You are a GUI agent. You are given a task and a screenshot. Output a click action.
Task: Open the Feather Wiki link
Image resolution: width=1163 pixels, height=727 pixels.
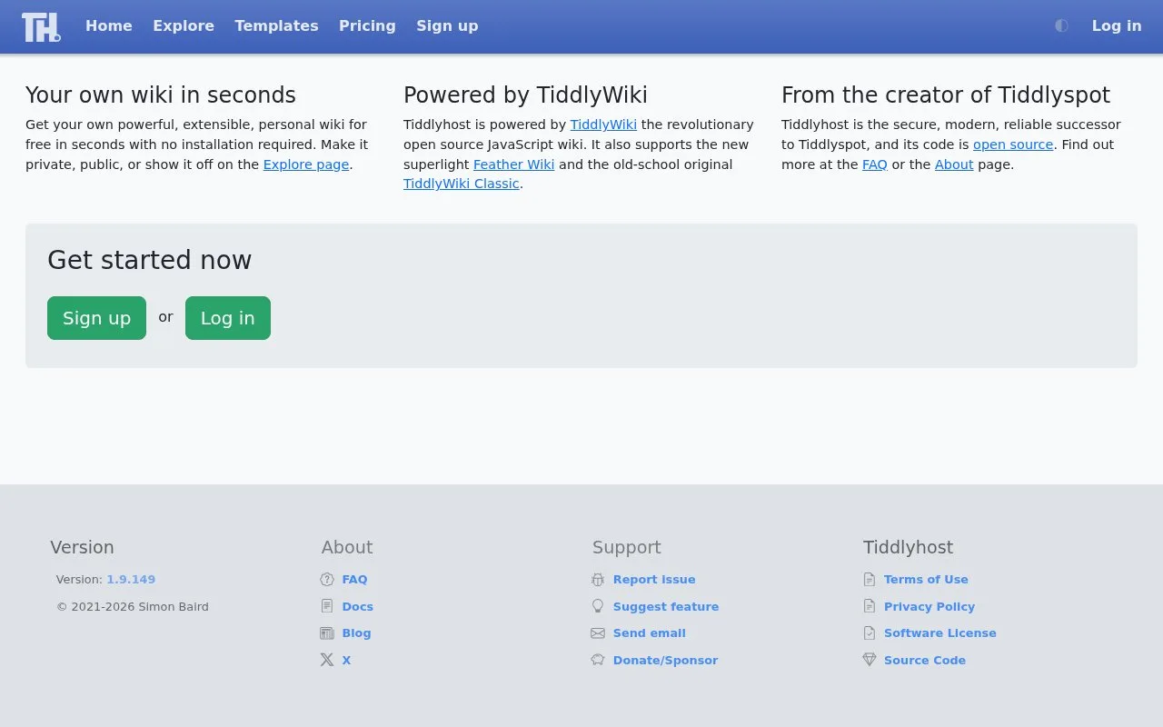(x=513, y=164)
